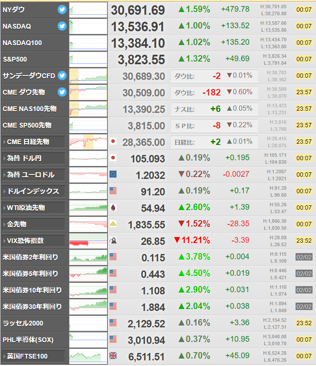The height and width of the screenshot is (366, 316).
Task: Open the CME 日経先物 mini chart thumbnail
Action: point(88,142)
